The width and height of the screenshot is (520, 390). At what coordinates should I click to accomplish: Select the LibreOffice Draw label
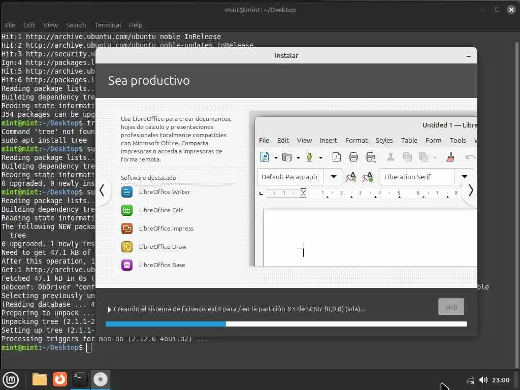point(162,247)
